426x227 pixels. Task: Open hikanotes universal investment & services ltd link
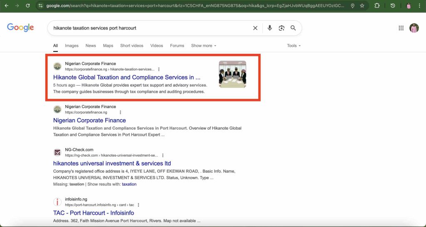click(112, 164)
